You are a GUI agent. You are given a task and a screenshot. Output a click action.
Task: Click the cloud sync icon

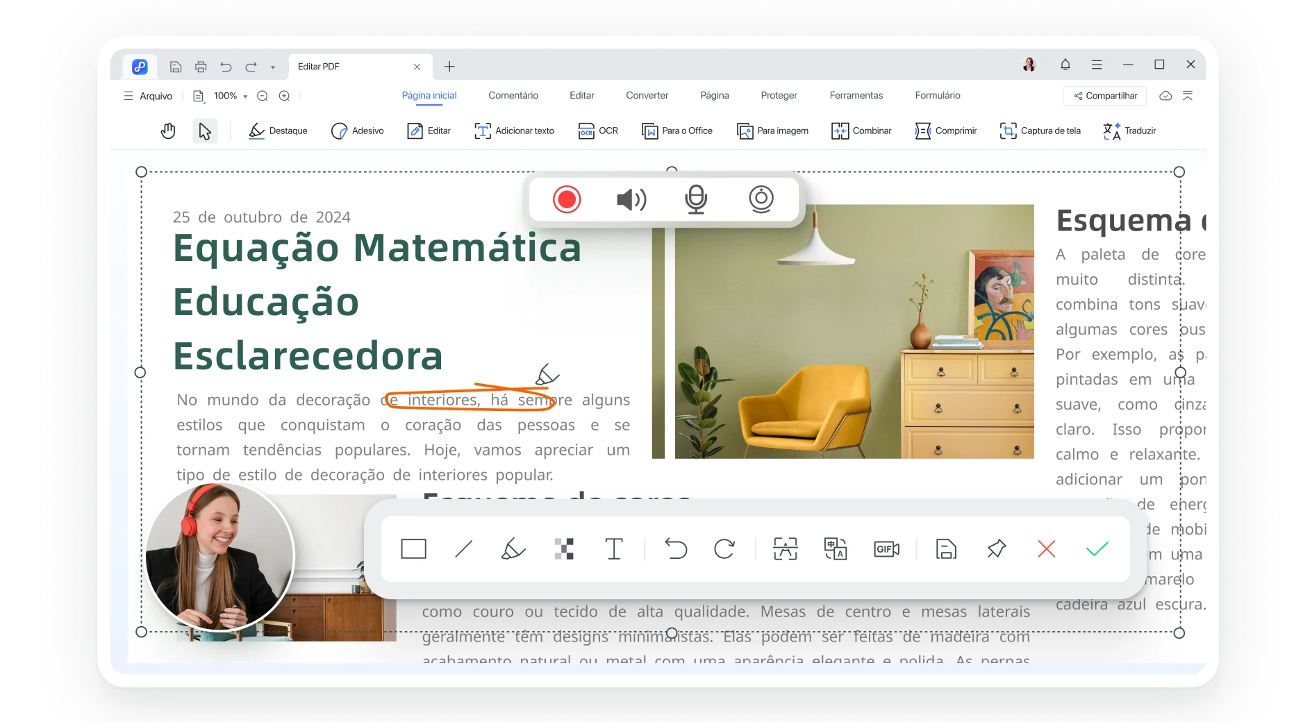point(1166,96)
